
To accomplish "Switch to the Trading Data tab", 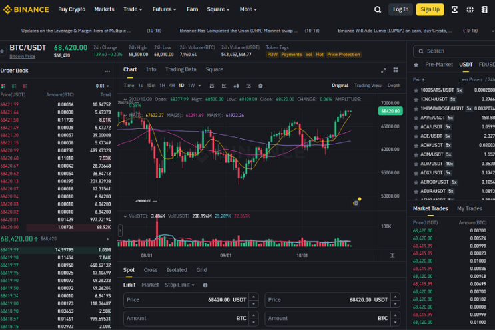I will [181, 69].
